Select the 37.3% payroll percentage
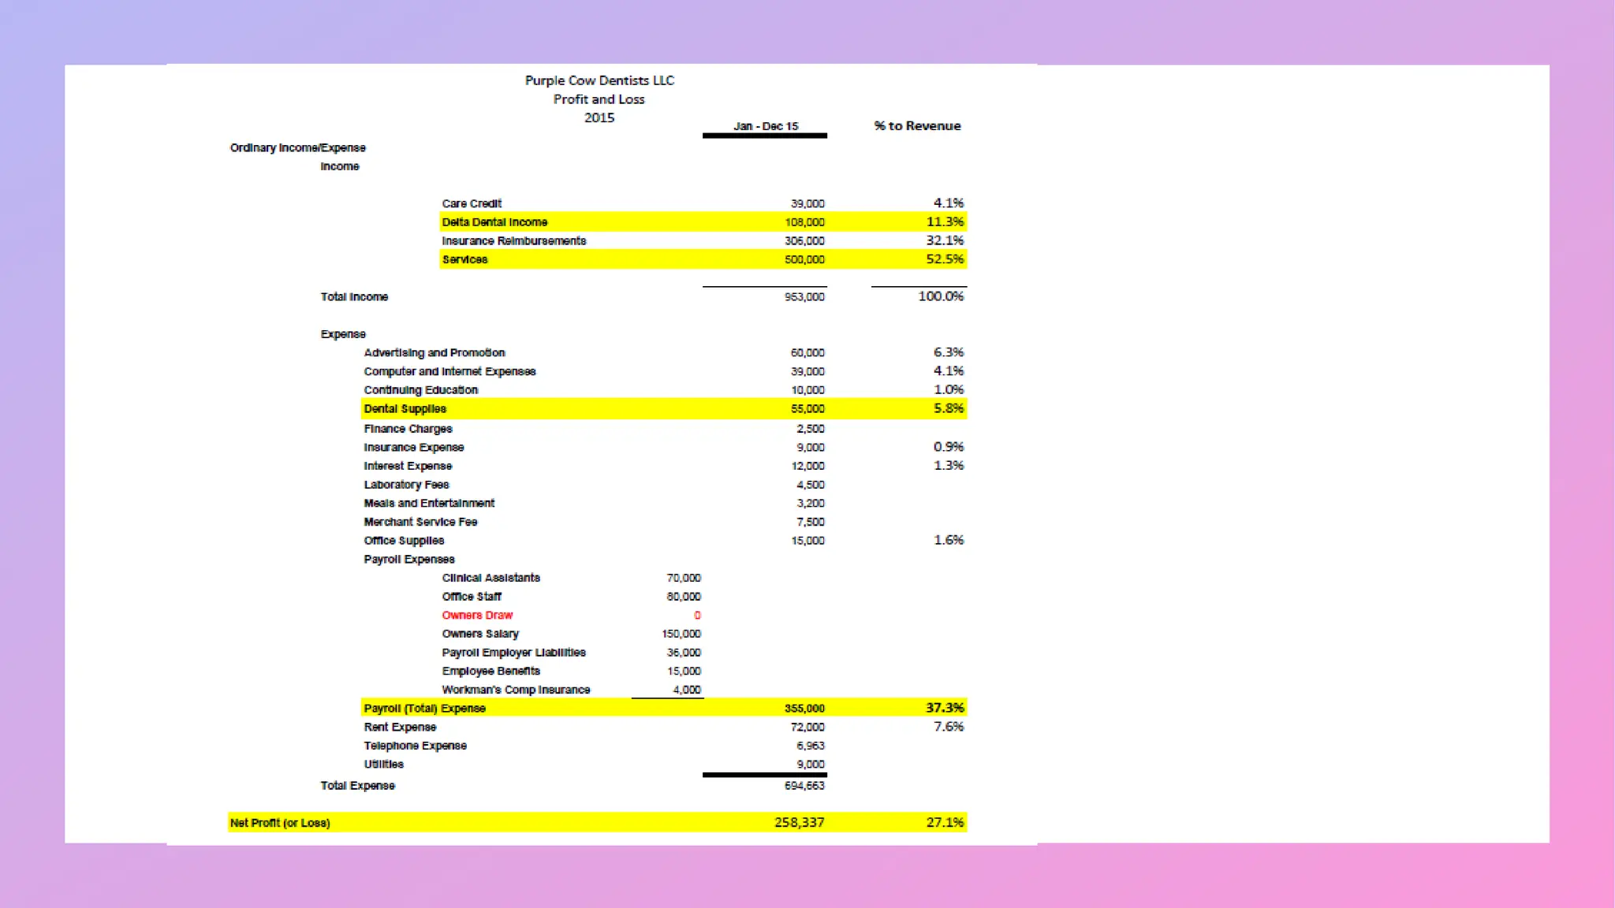Screen dimensions: 1615x908 click(x=945, y=708)
